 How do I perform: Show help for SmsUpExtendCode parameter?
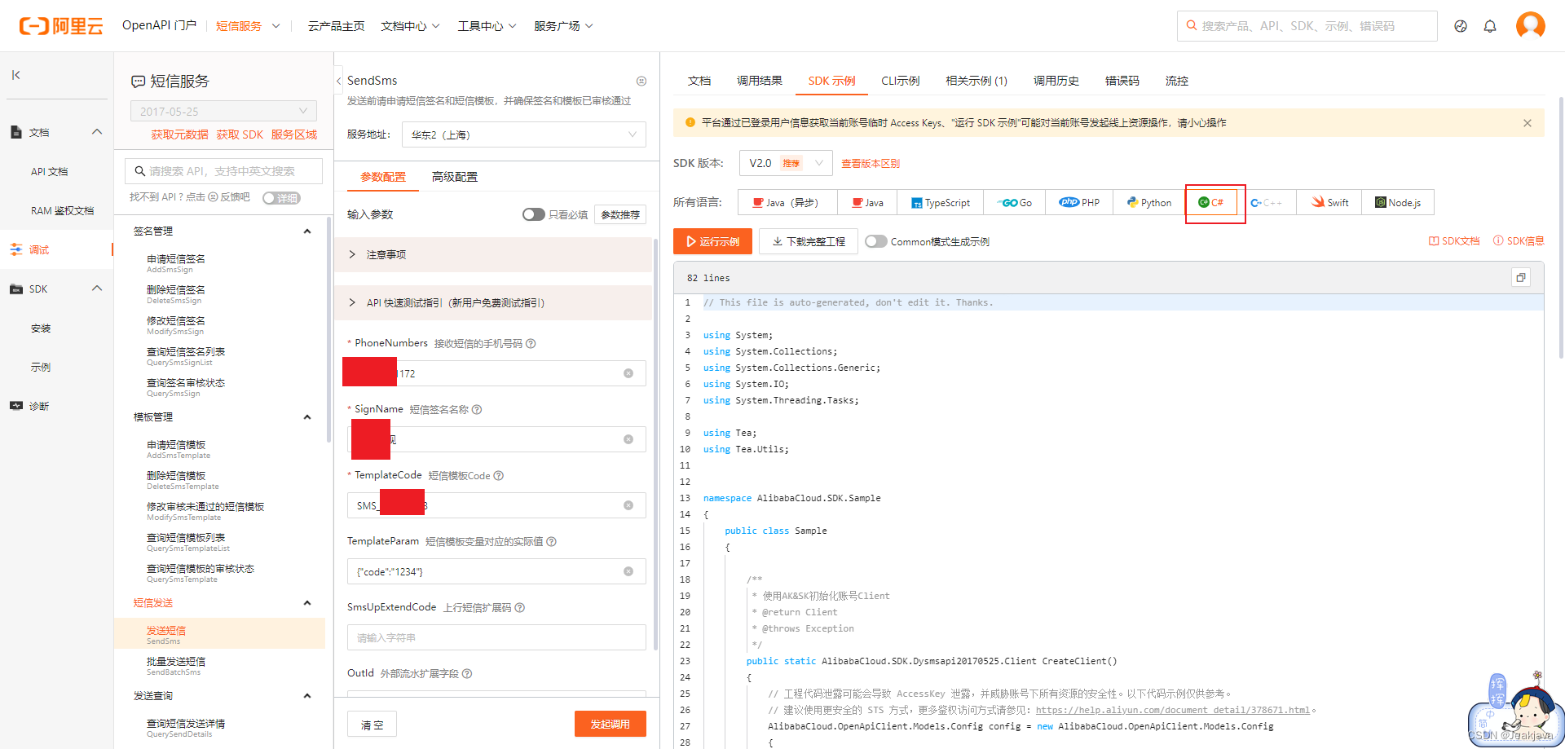[520, 607]
